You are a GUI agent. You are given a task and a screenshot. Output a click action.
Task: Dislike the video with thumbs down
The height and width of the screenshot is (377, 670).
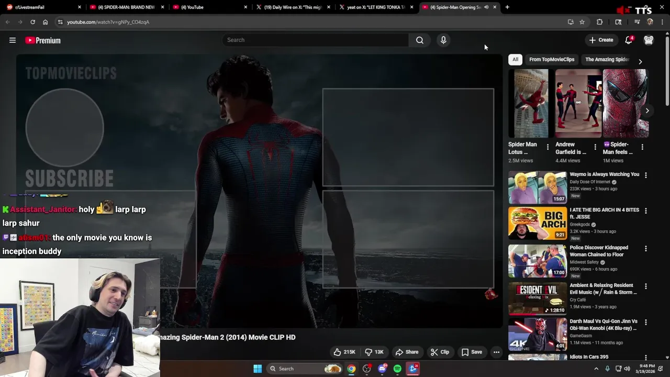click(x=375, y=352)
